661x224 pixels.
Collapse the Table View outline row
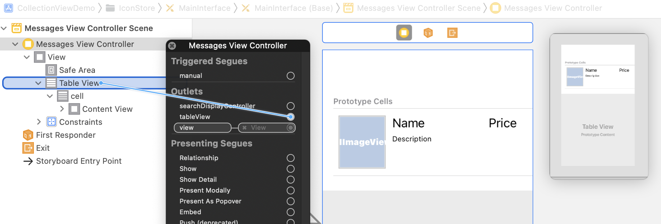(38, 83)
